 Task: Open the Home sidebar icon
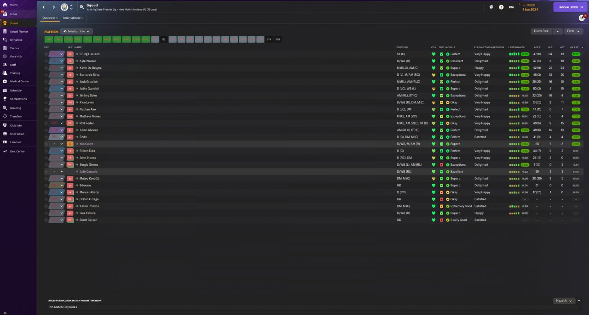tap(5, 5)
